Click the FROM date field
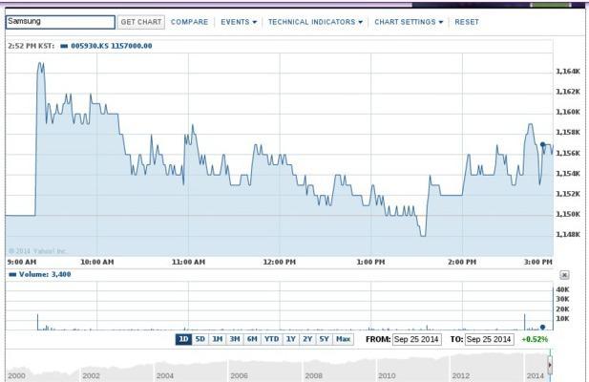This screenshot has width=589, height=382. tap(417, 340)
